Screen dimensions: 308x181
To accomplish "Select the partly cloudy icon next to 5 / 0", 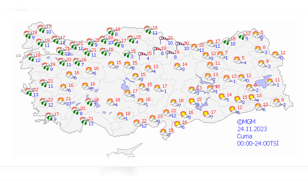I will click(x=257, y=34).
